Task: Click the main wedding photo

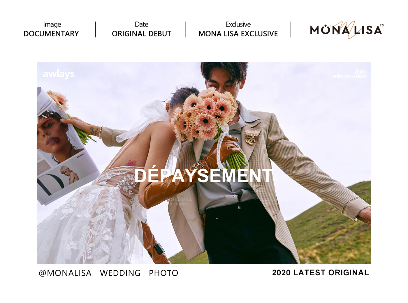Action: (x=204, y=163)
